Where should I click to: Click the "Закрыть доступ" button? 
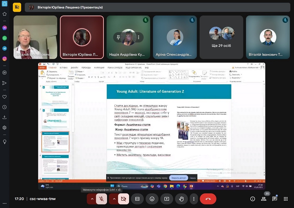(178, 178)
